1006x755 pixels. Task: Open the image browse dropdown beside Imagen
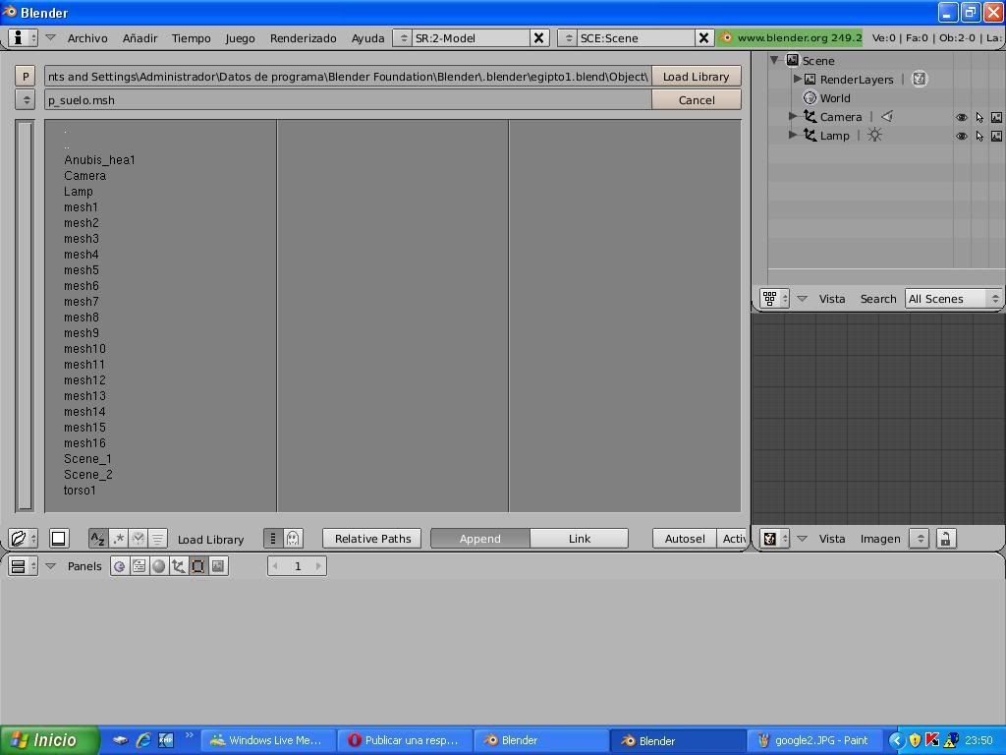(x=920, y=538)
